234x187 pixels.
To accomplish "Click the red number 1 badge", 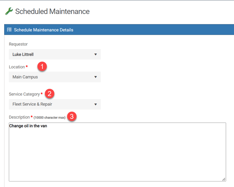I will pyautogui.click(x=42, y=66).
